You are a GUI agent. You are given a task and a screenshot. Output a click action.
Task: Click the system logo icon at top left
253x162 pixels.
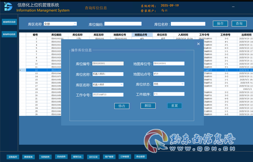[x=8, y=7]
